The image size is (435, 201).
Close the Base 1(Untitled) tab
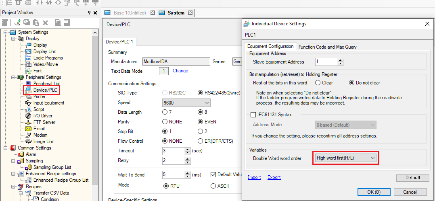pos(152,13)
